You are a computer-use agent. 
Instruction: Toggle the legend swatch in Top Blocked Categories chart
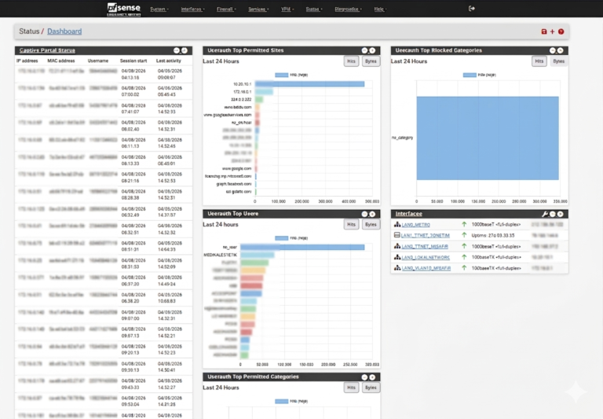(470, 75)
